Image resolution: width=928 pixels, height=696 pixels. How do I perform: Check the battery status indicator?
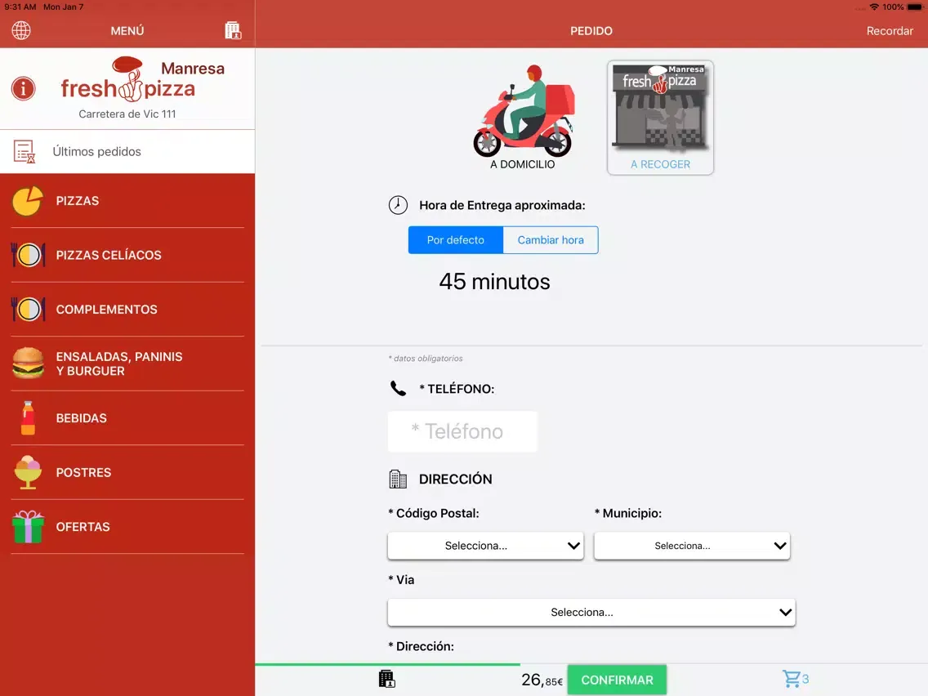point(915,7)
